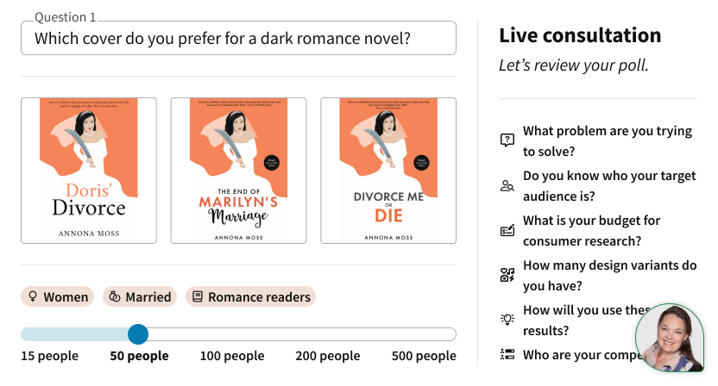This screenshot has width=718, height=386.
Task: Click the Women audience tag
Action: coord(57,296)
